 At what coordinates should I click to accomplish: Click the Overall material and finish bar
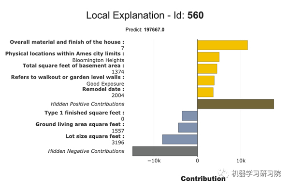pos(222,45)
